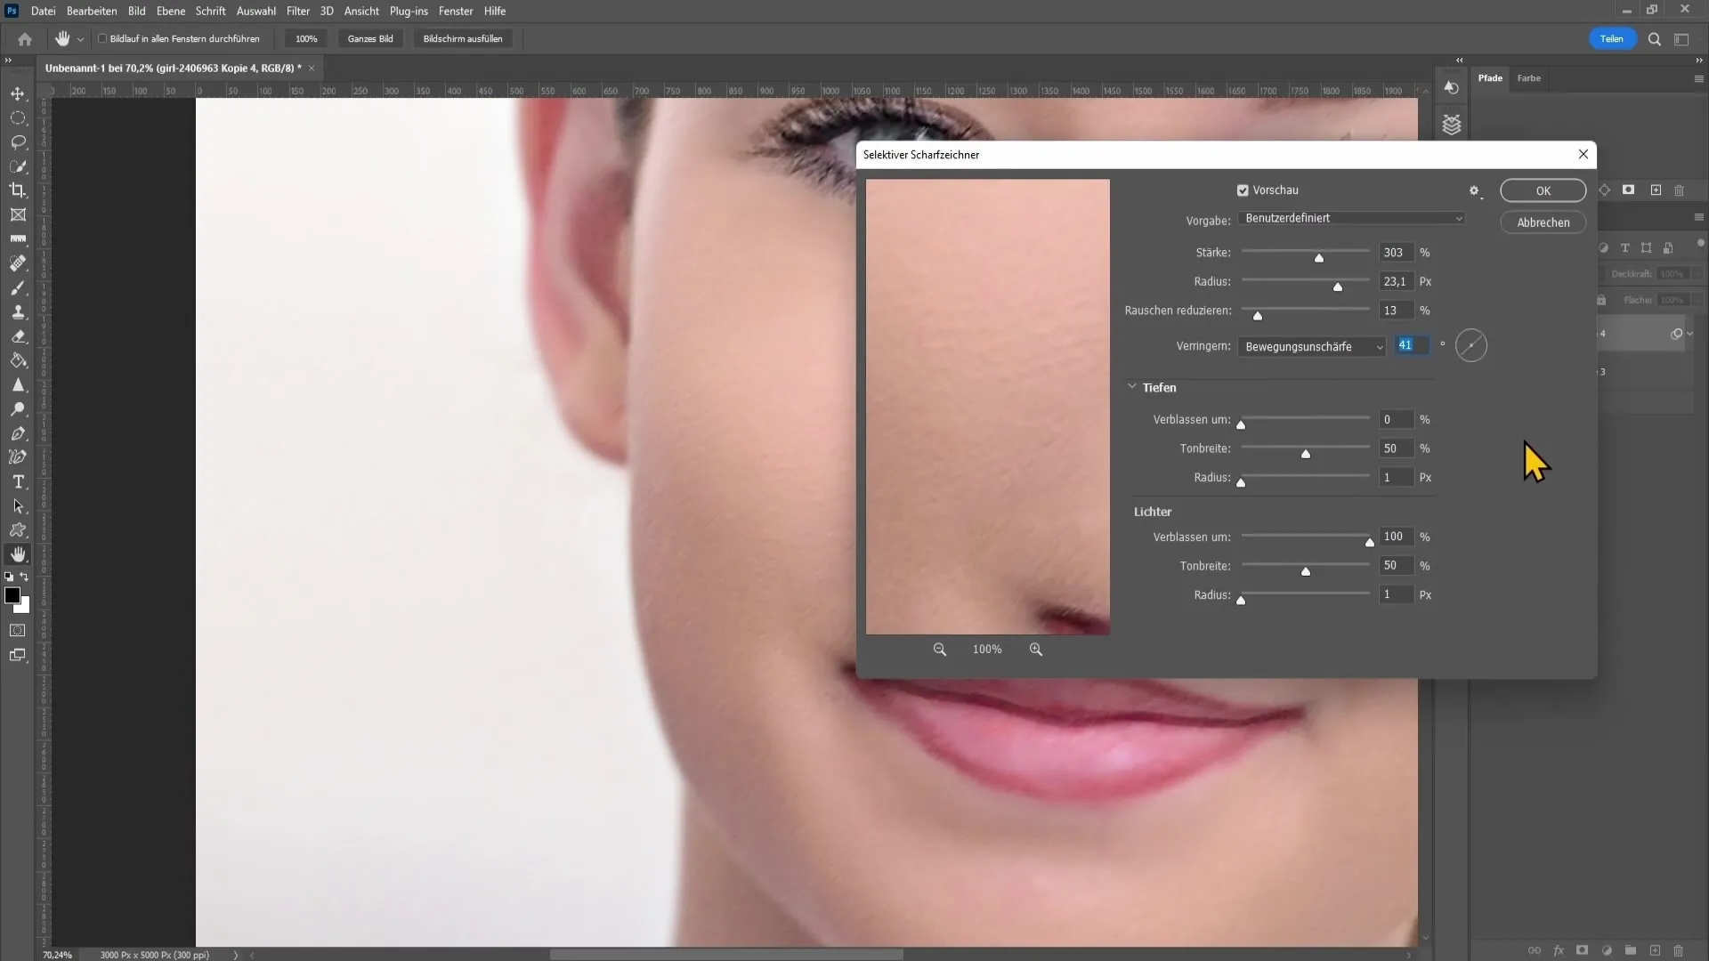Click the Stärke slider handle
This screenshot has width=1709, height=961.
click(x=1319, y=258)
